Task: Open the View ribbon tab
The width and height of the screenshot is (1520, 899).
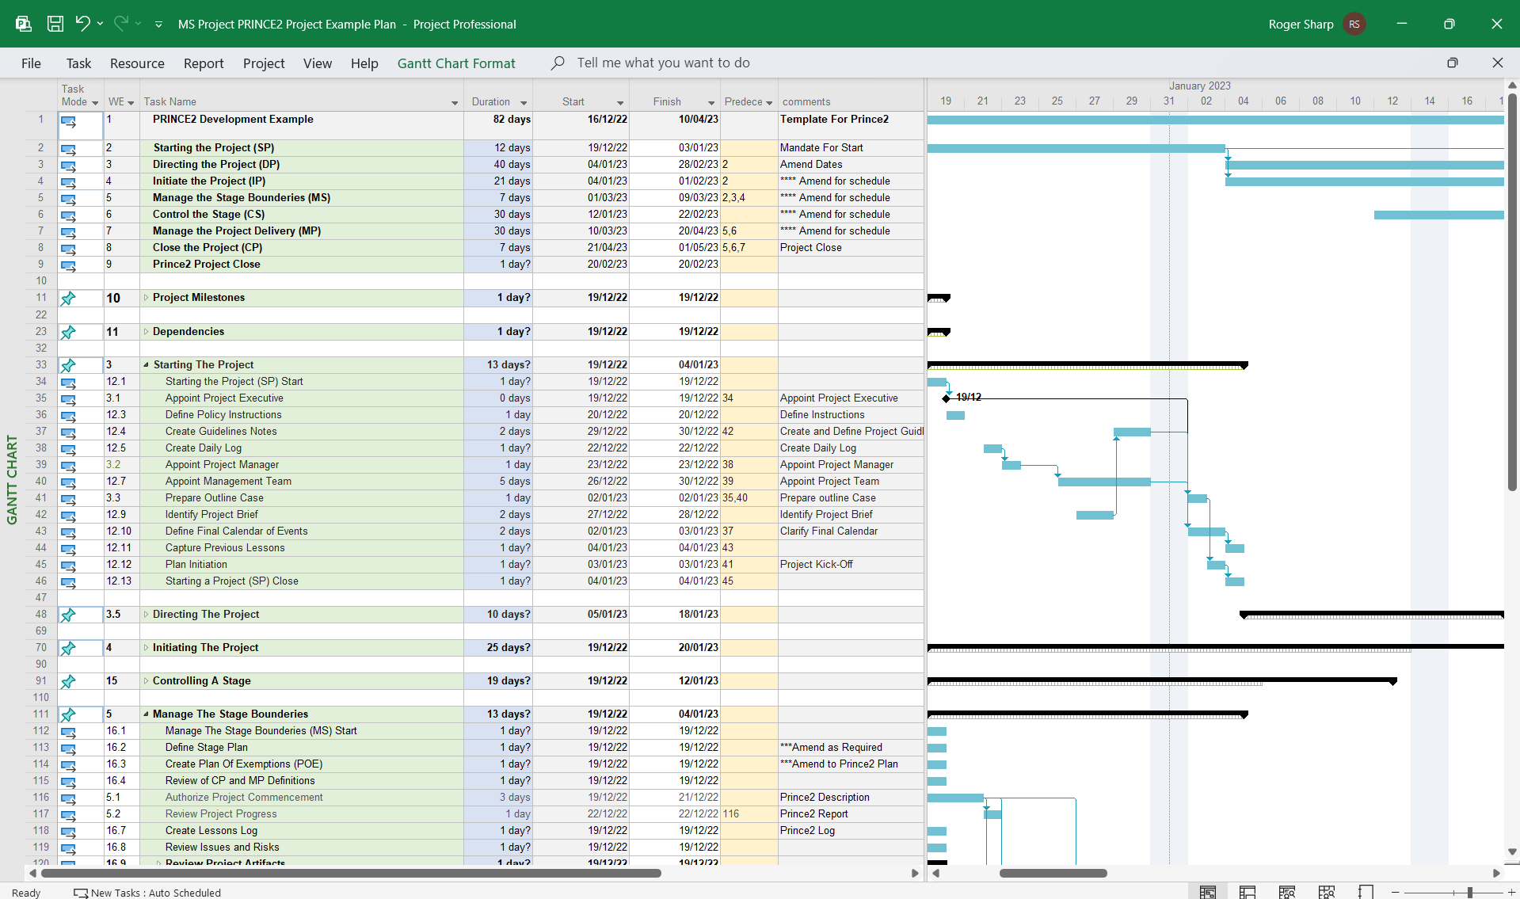Action: pyautogui.click(x=318, y=63)
